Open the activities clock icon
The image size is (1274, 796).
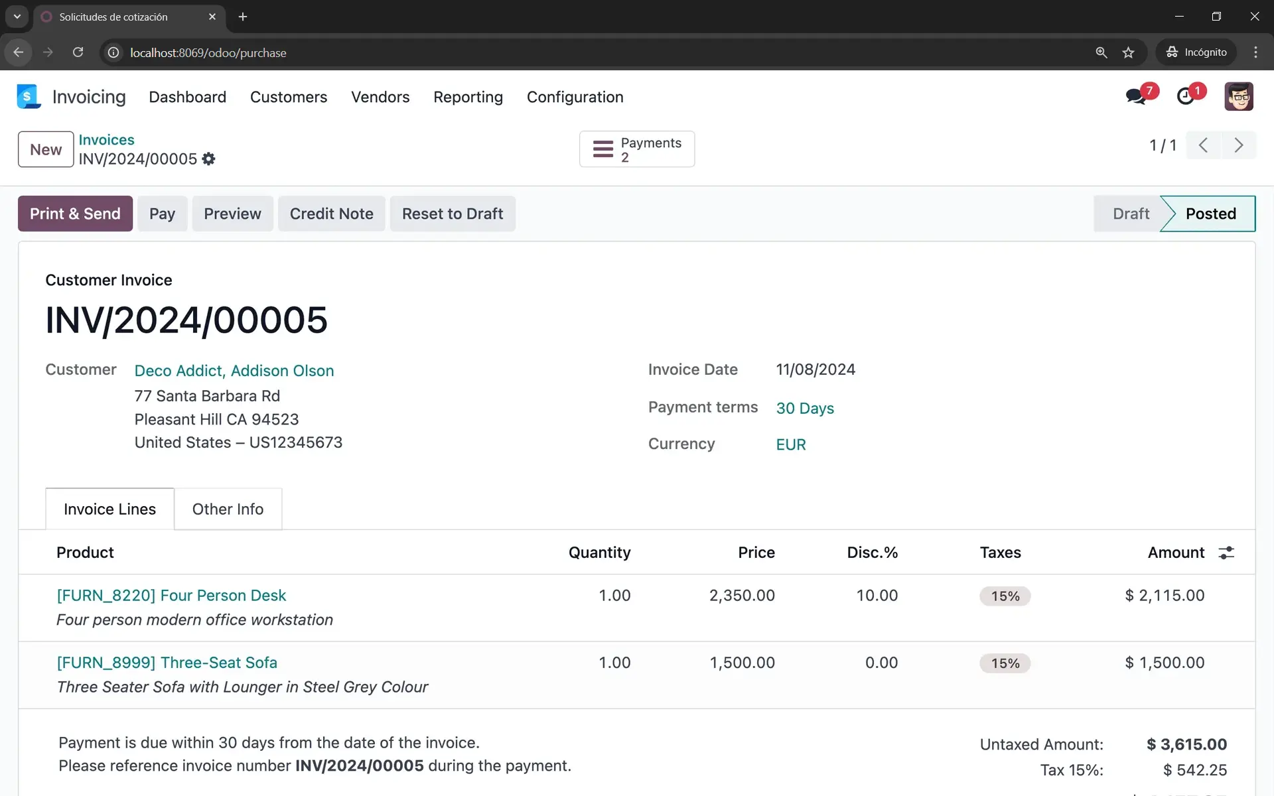[1185, 97]
